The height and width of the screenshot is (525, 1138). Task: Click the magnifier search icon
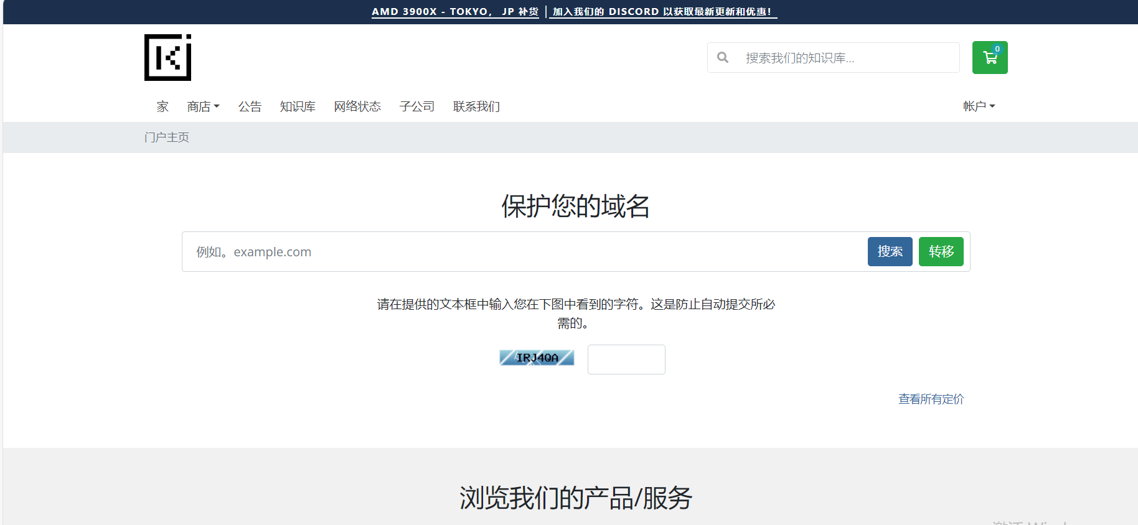click(722, 58)
